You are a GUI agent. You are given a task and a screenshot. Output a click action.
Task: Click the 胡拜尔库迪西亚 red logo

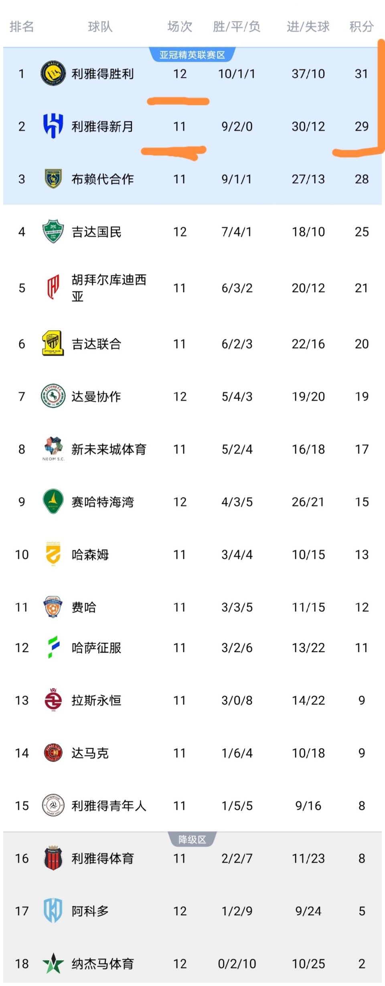[53, 287]
